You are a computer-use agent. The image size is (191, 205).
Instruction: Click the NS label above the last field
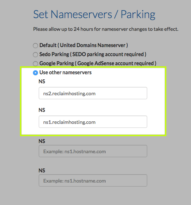[42, 171]
